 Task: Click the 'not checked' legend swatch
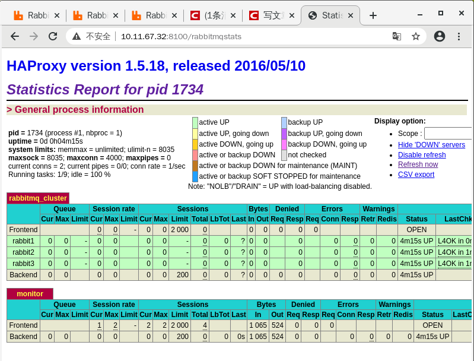(x=284, y=155)
